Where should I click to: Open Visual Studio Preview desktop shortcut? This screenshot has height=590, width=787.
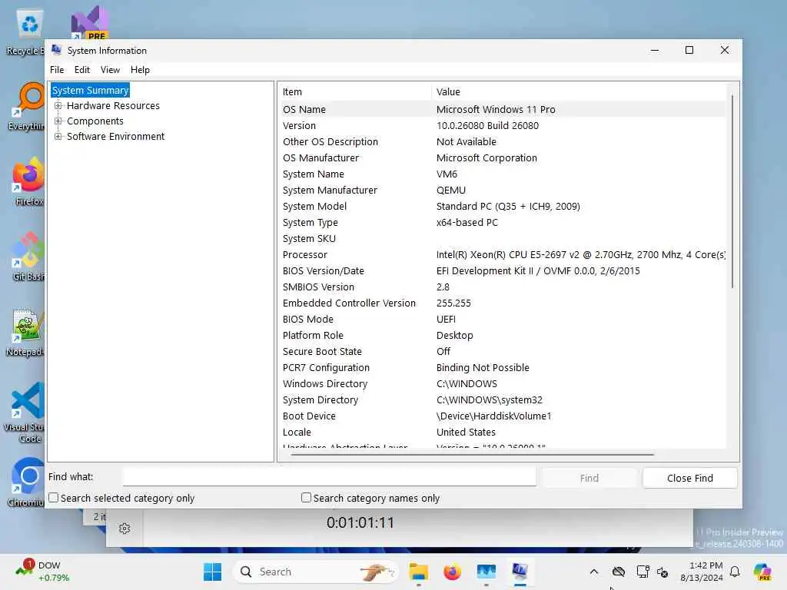pos(89,22)
